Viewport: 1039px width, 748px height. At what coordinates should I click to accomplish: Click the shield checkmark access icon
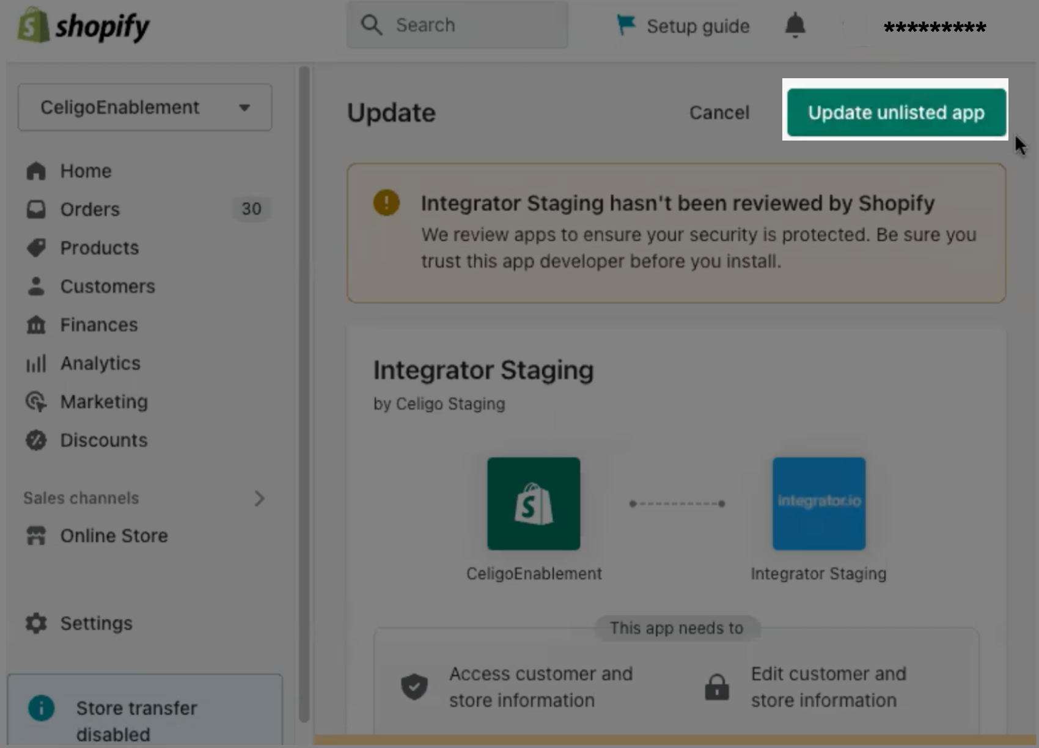pos(414,686)
